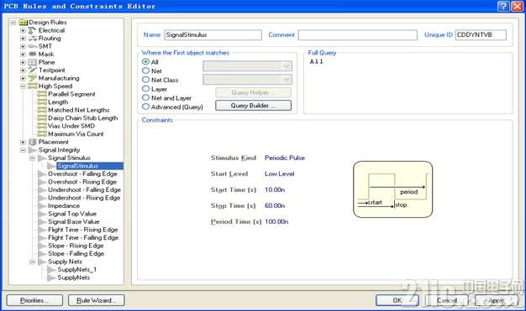The height and width of the screenshot is (311, 526).
Task: Expand the Routing rules node
Action: click(23, 39)
